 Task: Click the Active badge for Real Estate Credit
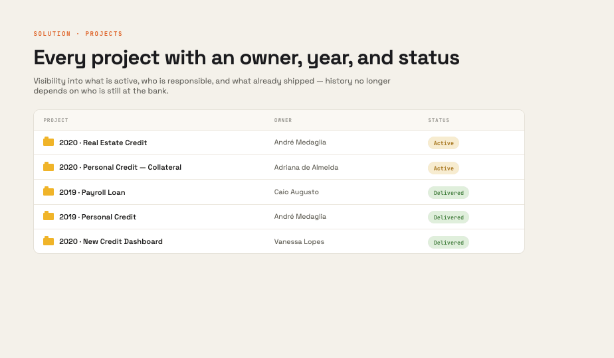click(443, 143)
